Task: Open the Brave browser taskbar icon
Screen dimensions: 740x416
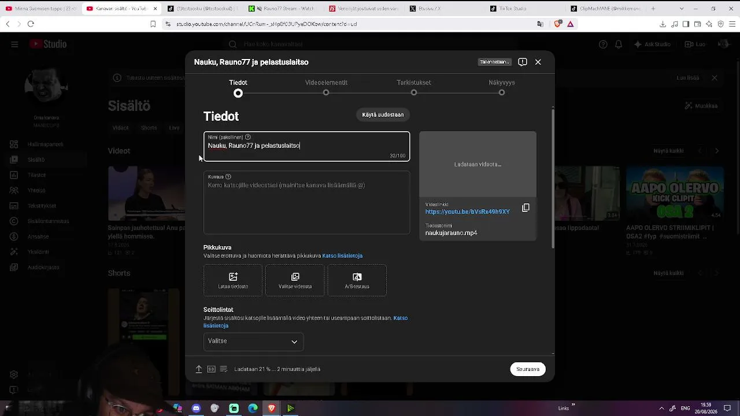Action: pyautogui.click(x=272, y=408)
